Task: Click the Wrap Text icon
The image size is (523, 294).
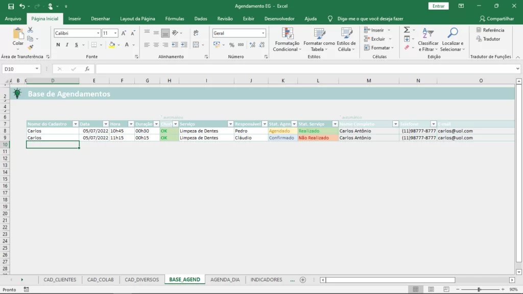Action: pyautogui.click(x=196, y=33)
